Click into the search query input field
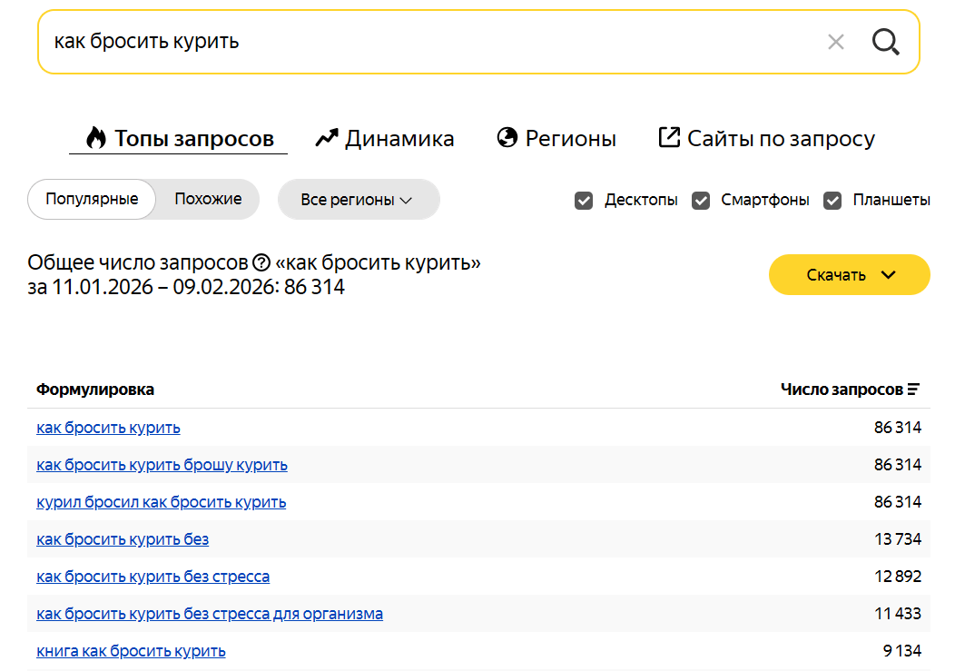Viewport: 955px width, 671px height. pos(427,42)
